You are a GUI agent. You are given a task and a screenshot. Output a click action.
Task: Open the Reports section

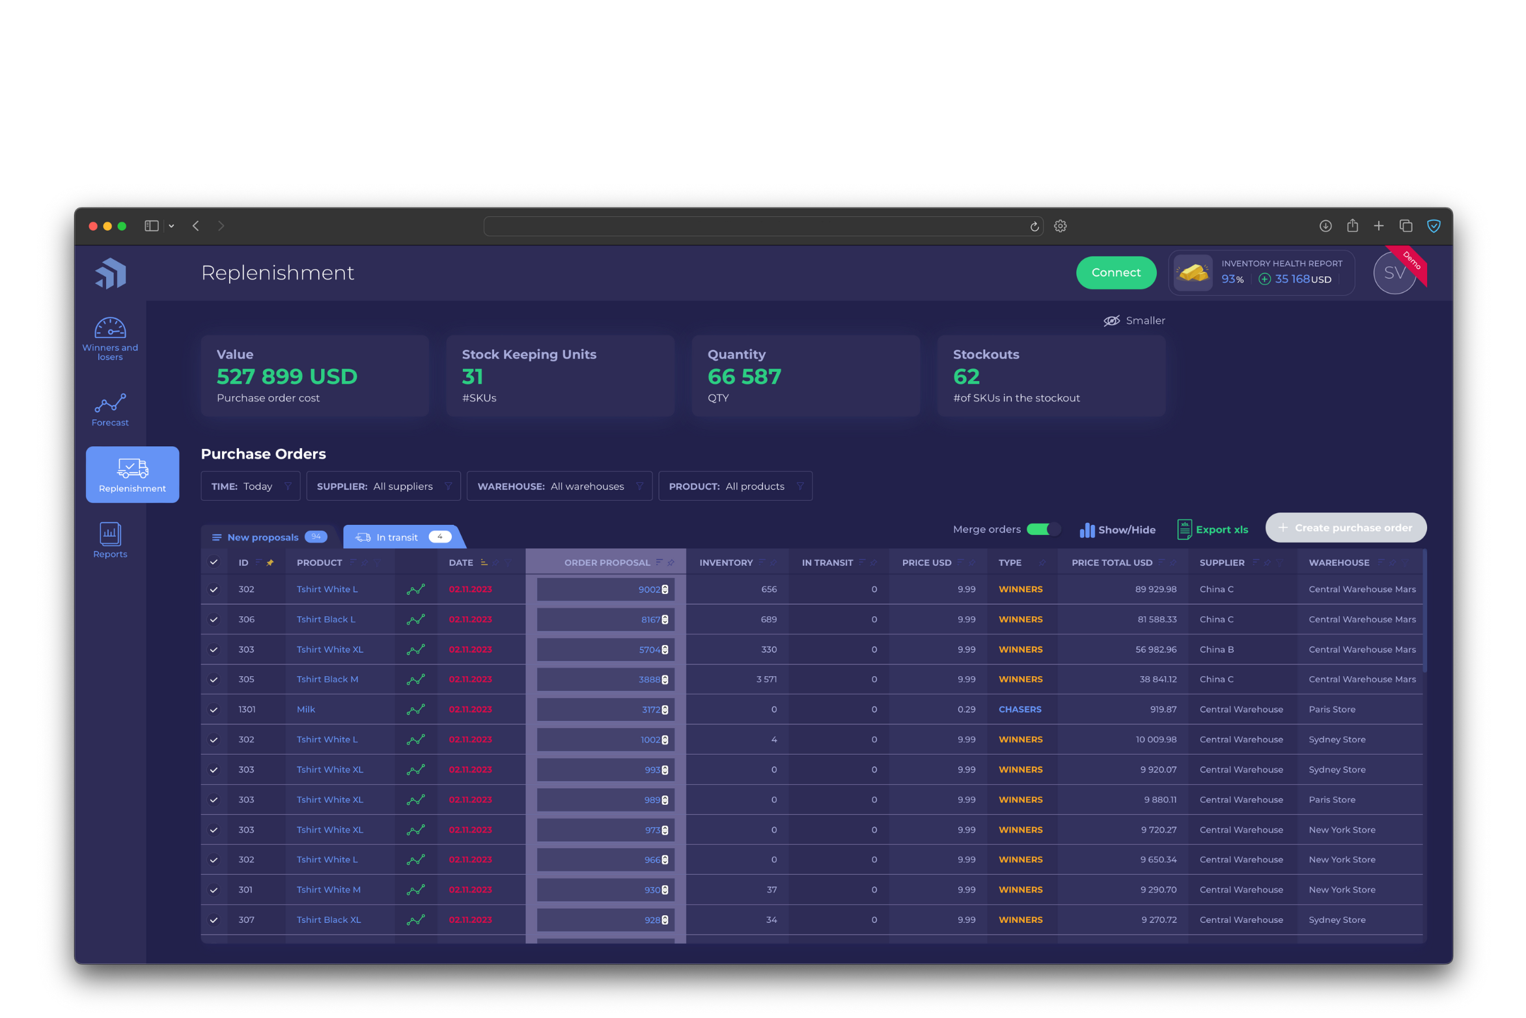click(x=109, y=539)
